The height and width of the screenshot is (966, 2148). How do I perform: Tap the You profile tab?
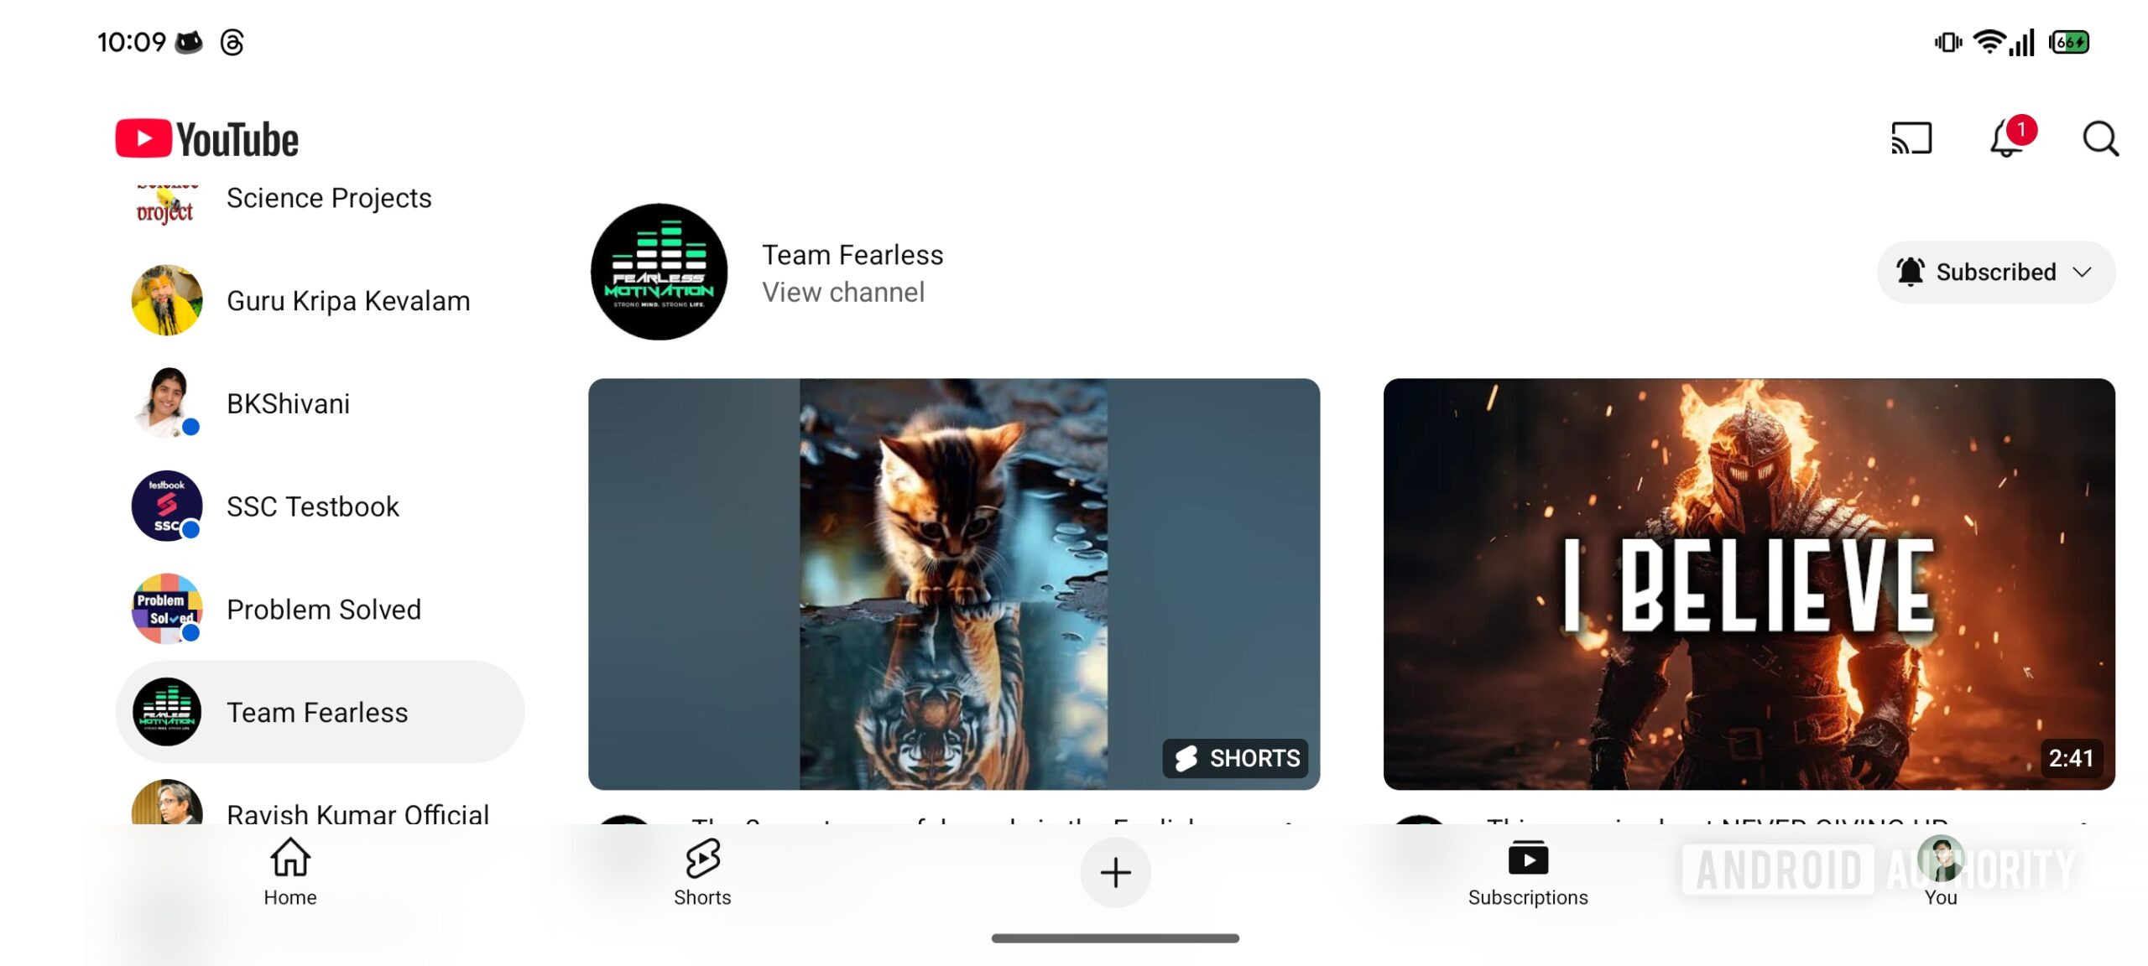(1937, 871)
